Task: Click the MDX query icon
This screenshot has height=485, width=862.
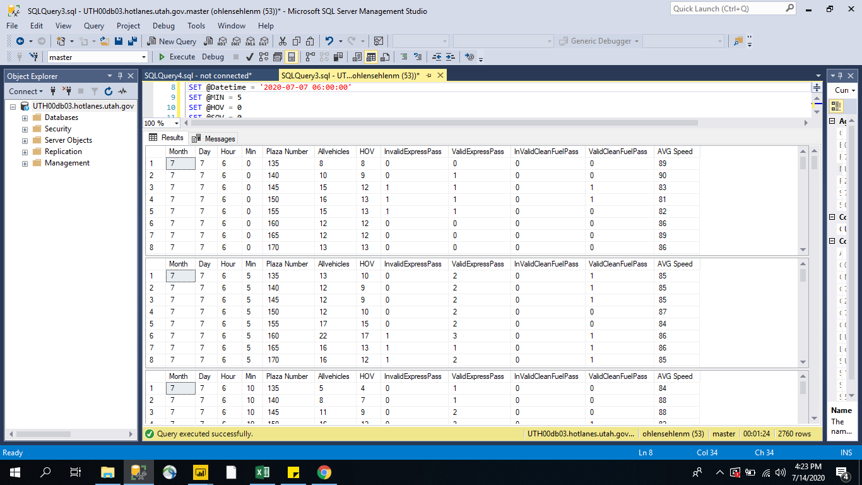Action: (x=222, y=41)
